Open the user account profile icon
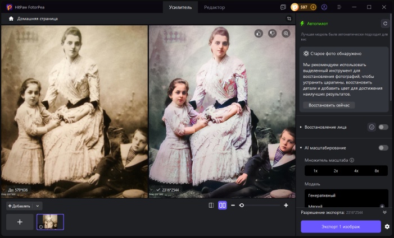 [324, 7]
